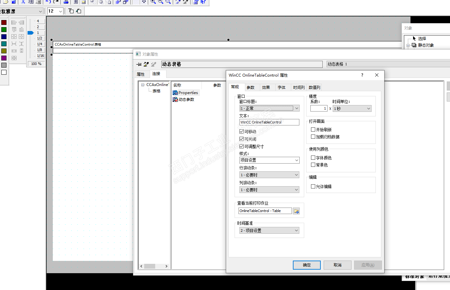This screenshot has height=290, width=450.
Task: Click the 取消 button
Action: click(x=338, y=265)
